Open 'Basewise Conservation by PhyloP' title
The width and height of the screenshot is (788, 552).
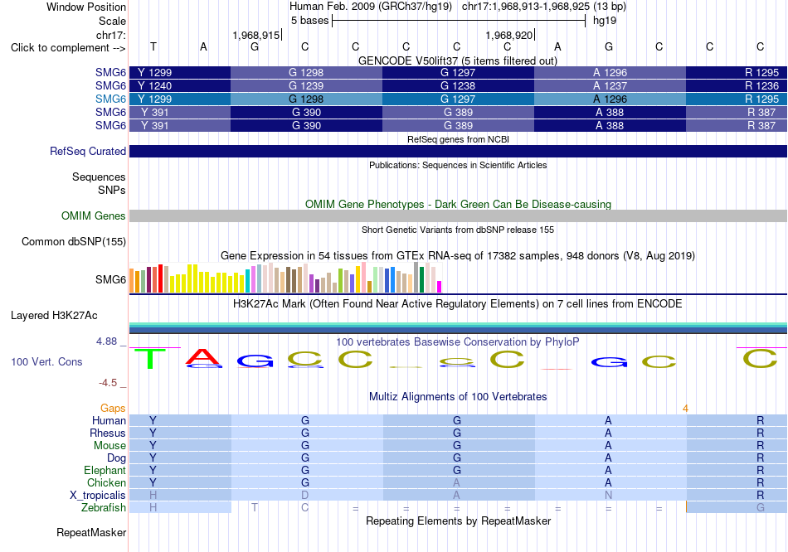[x=458, y=342]
